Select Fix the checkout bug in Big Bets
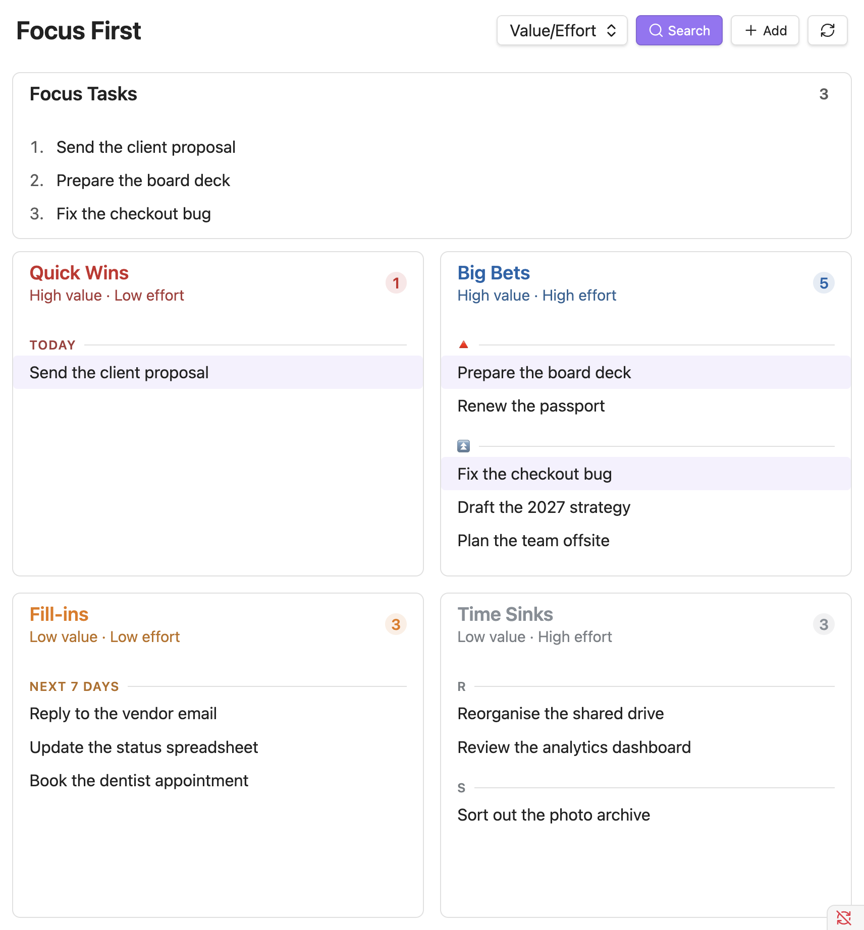This screenshot has width=864, height=930. pos(645,474)
